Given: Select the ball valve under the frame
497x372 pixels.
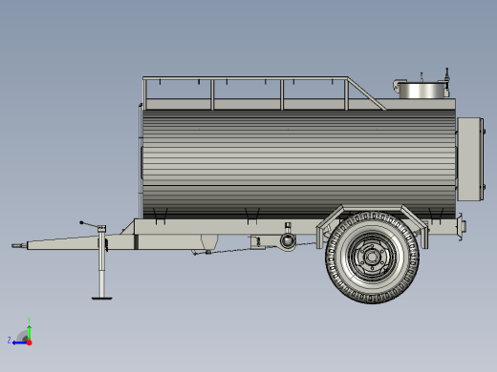Looking at the screenshot, I should pyautogui.click(x=288, y=240).
